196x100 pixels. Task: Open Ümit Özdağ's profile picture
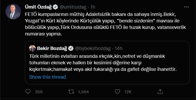point(13,11)
